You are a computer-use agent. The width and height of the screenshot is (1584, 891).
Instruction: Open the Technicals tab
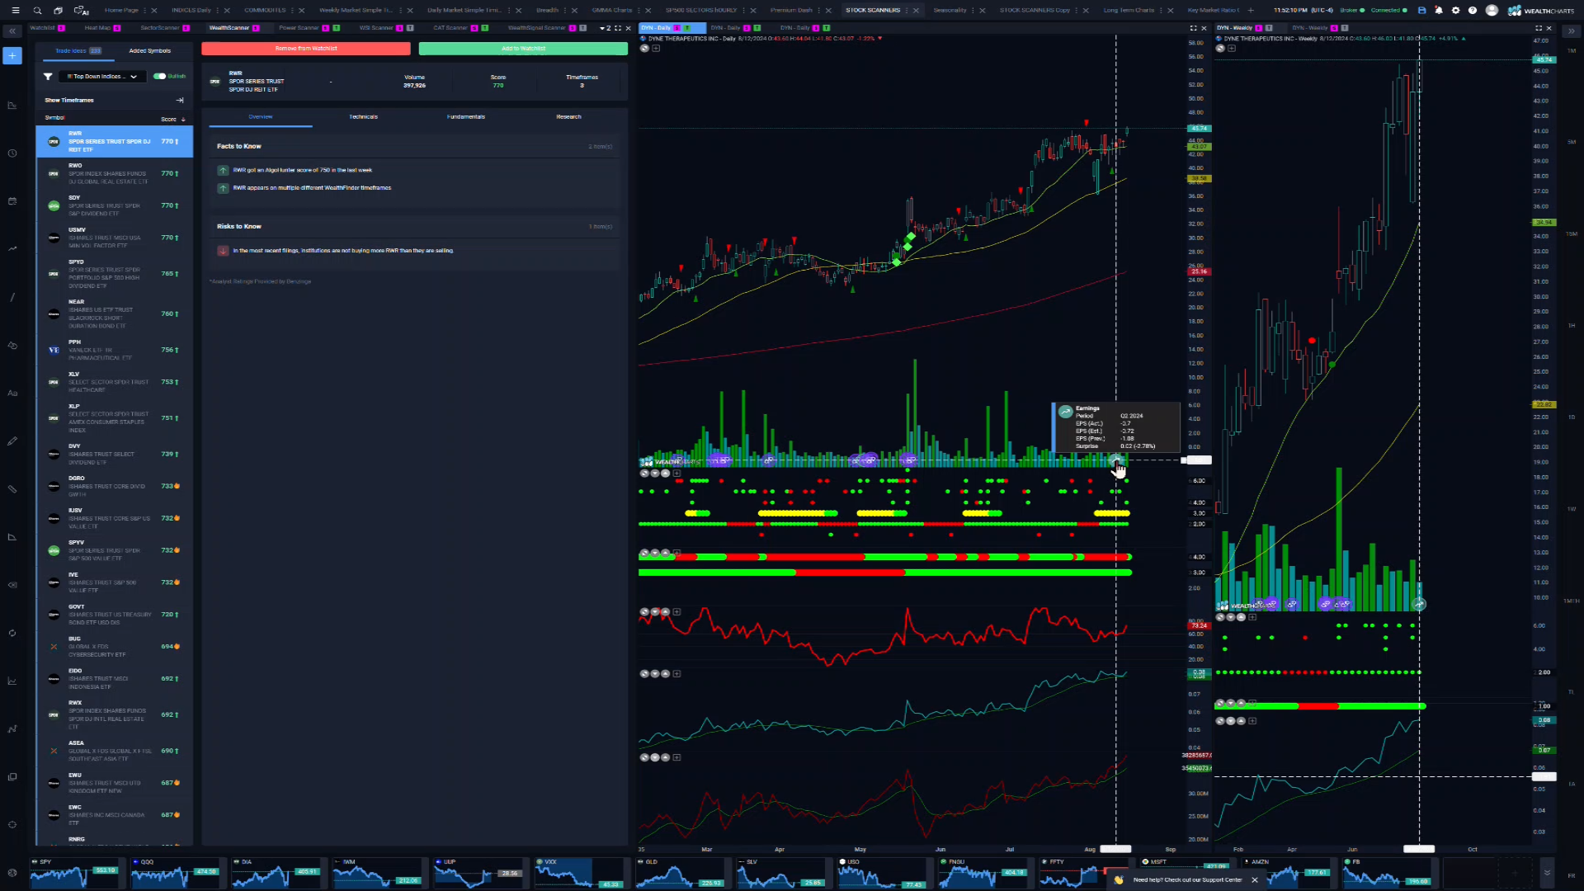[x=363, y=117]
